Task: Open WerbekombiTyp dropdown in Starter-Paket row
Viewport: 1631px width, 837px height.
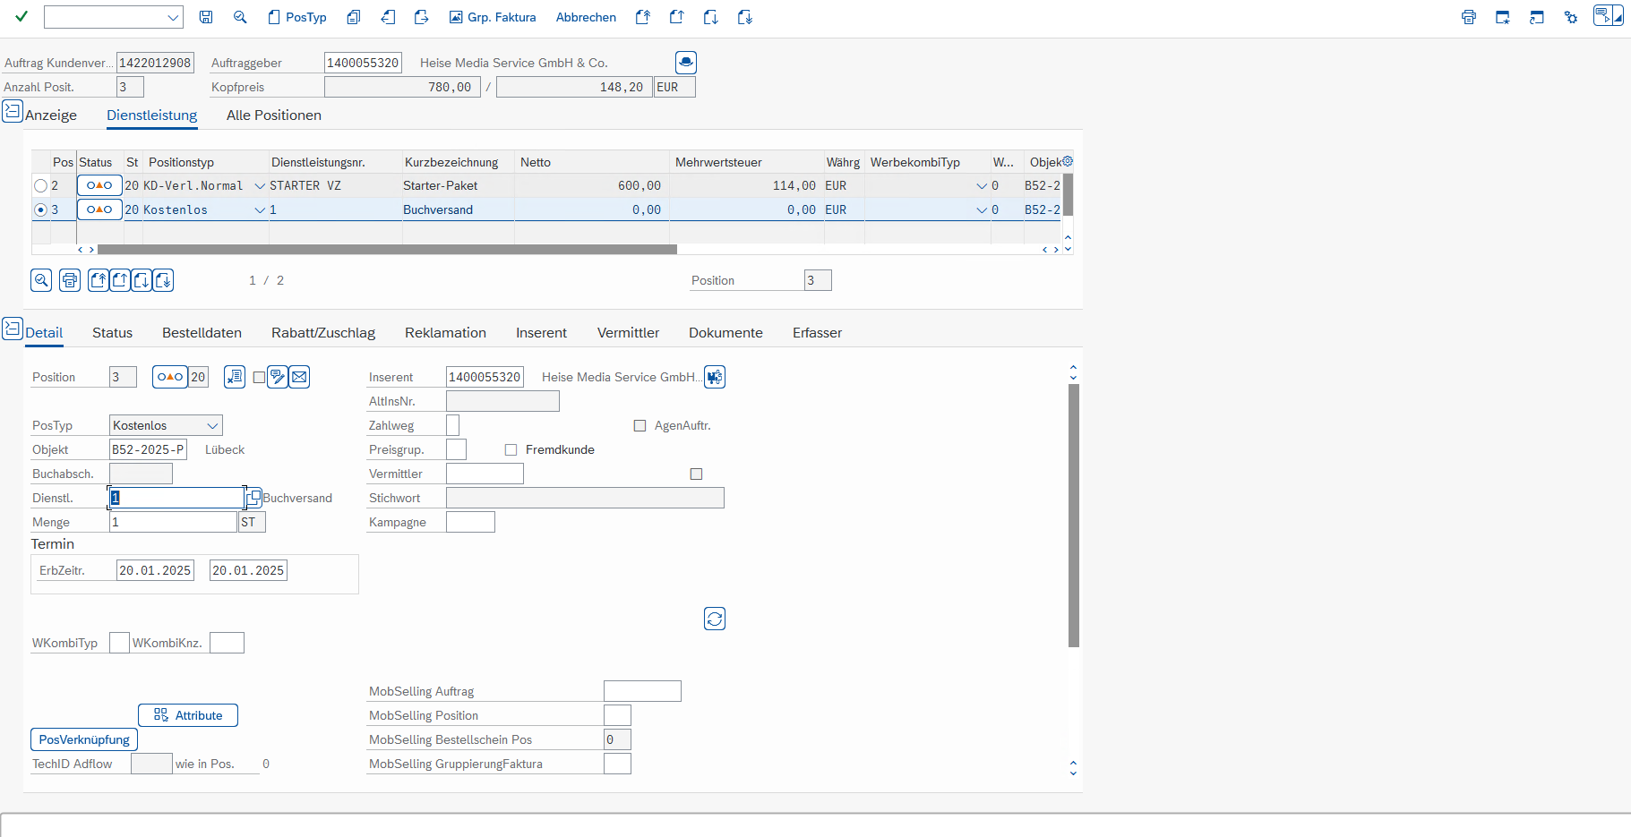Action: tap(982, 186)
